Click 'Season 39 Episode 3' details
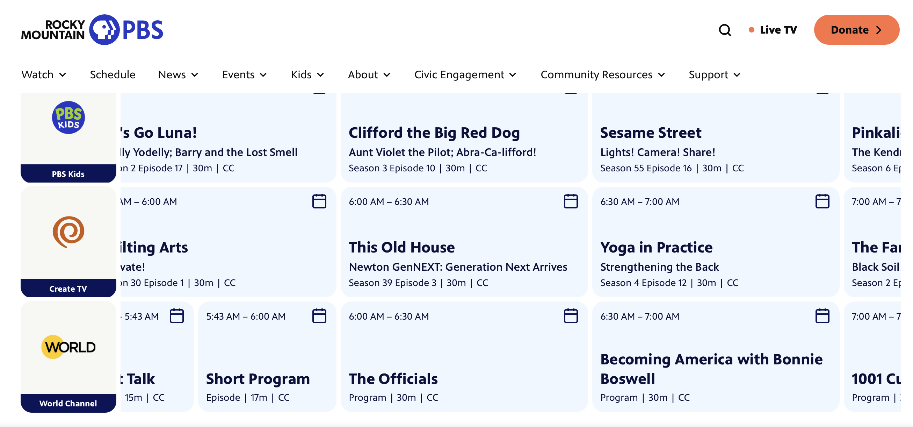The width and height of the screenshot is (913, 427). coord(392,283)
